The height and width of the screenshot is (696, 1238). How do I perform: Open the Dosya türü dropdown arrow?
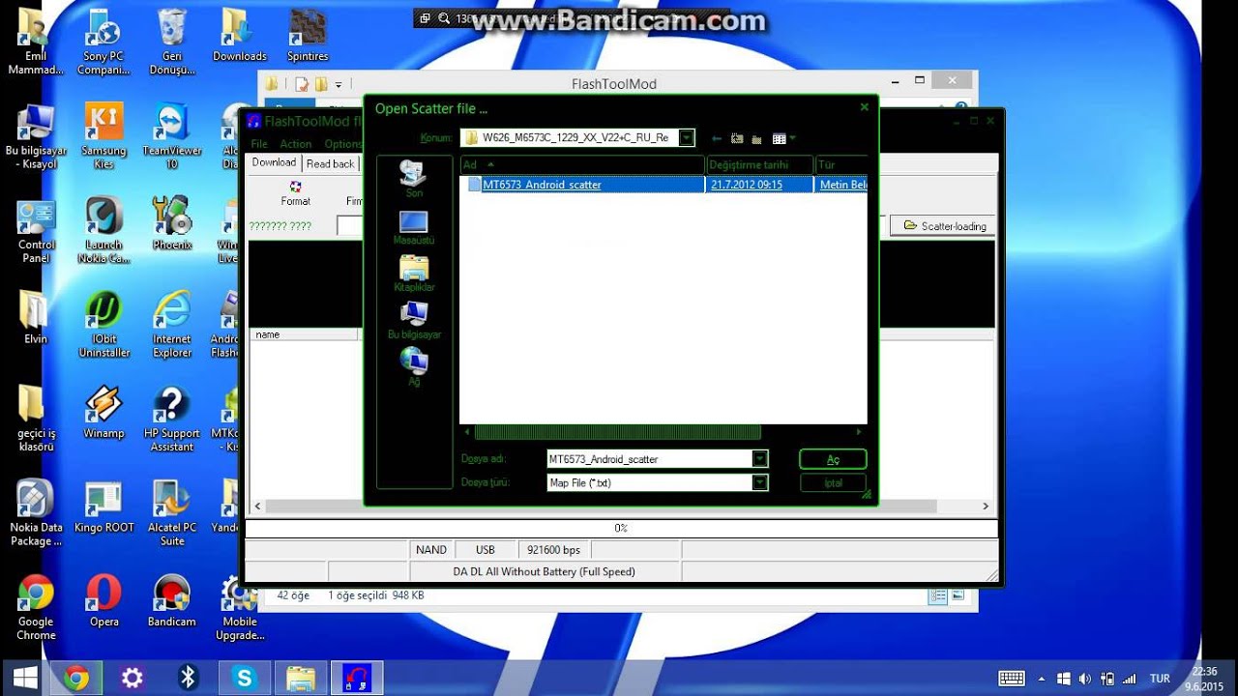tap(760, 482)
